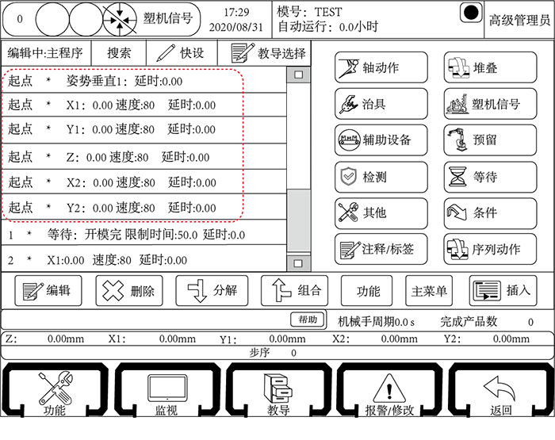Click the scroll up square of program list

pos(298,75)
